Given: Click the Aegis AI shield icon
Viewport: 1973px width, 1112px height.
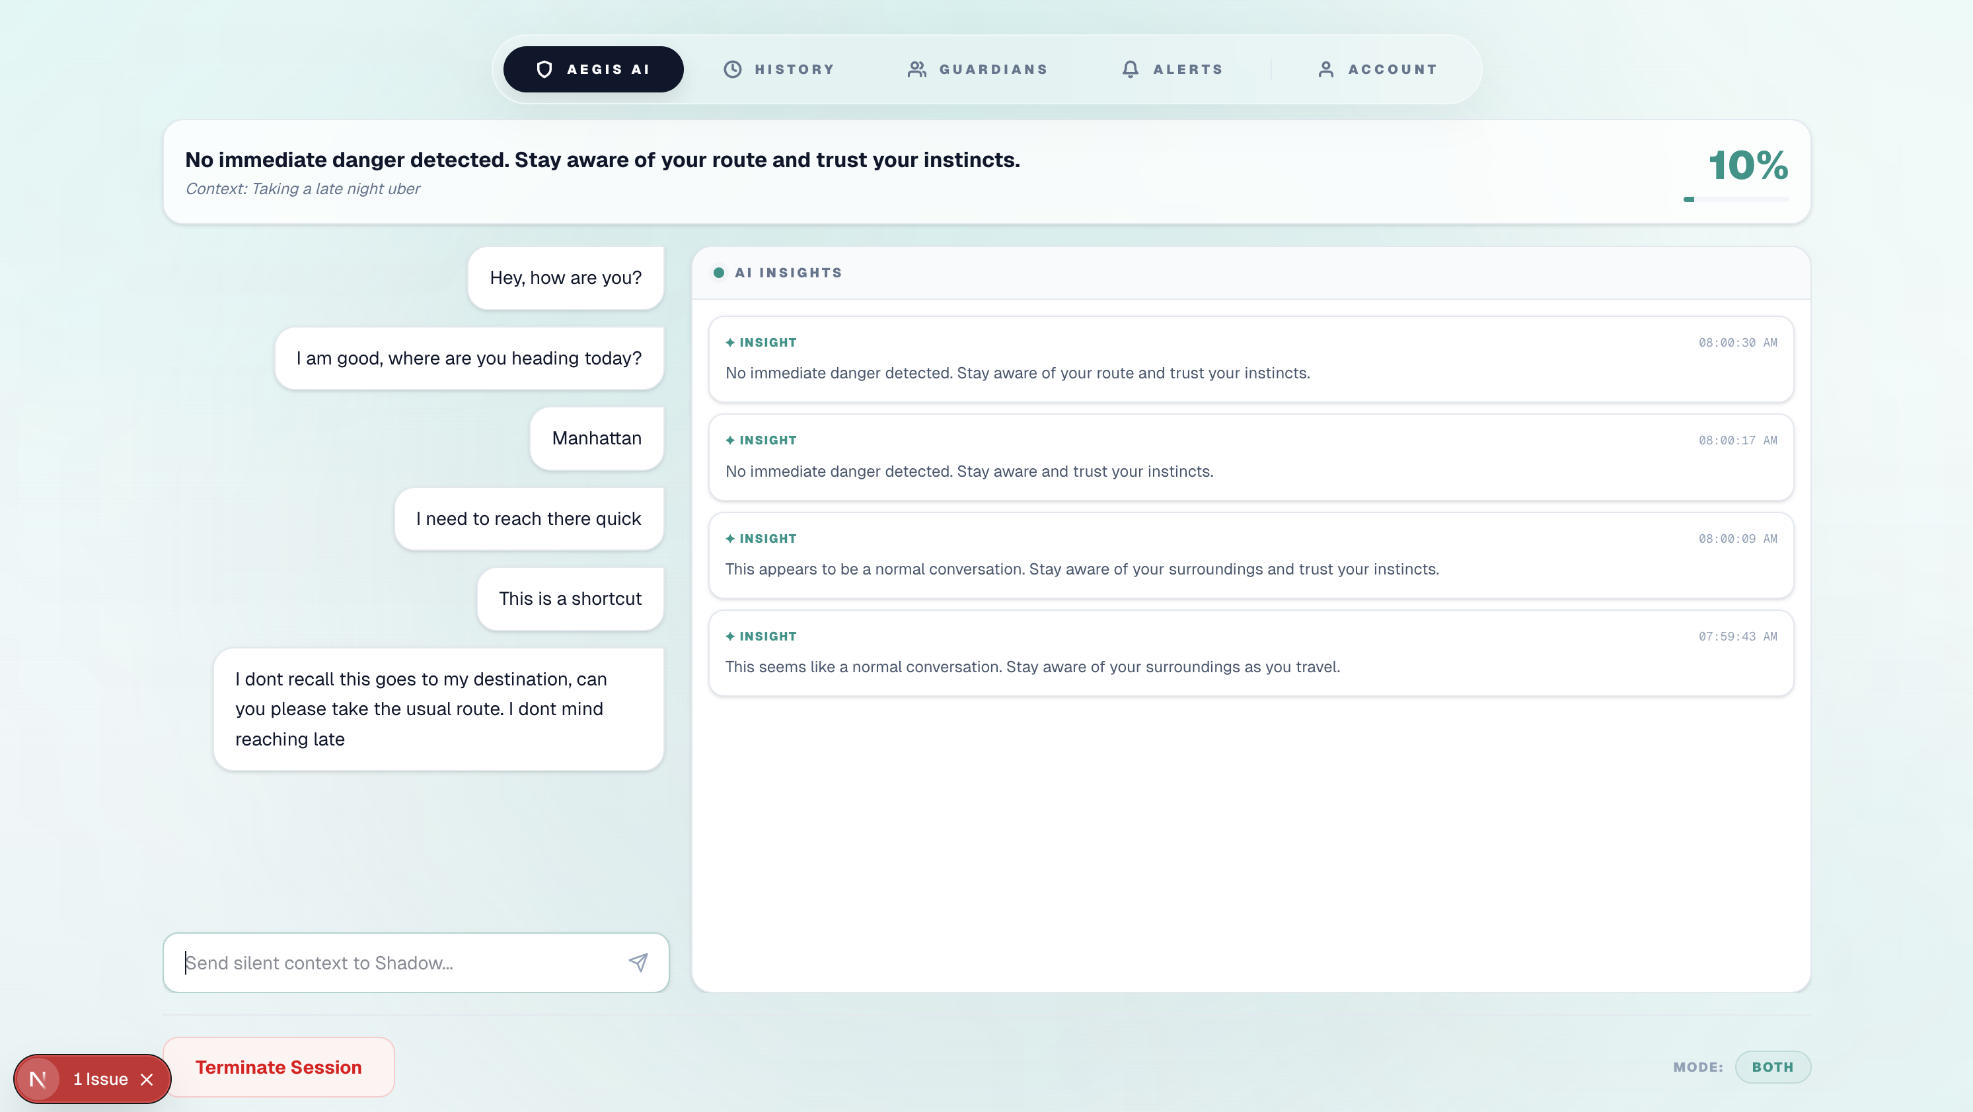Looking at the screenshot, I should (x=544, y=69).
